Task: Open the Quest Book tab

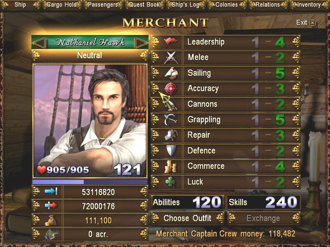Action: [144, 5]
